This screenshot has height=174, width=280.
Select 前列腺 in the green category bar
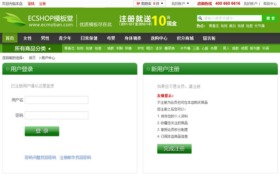click(x=255, y=48)
